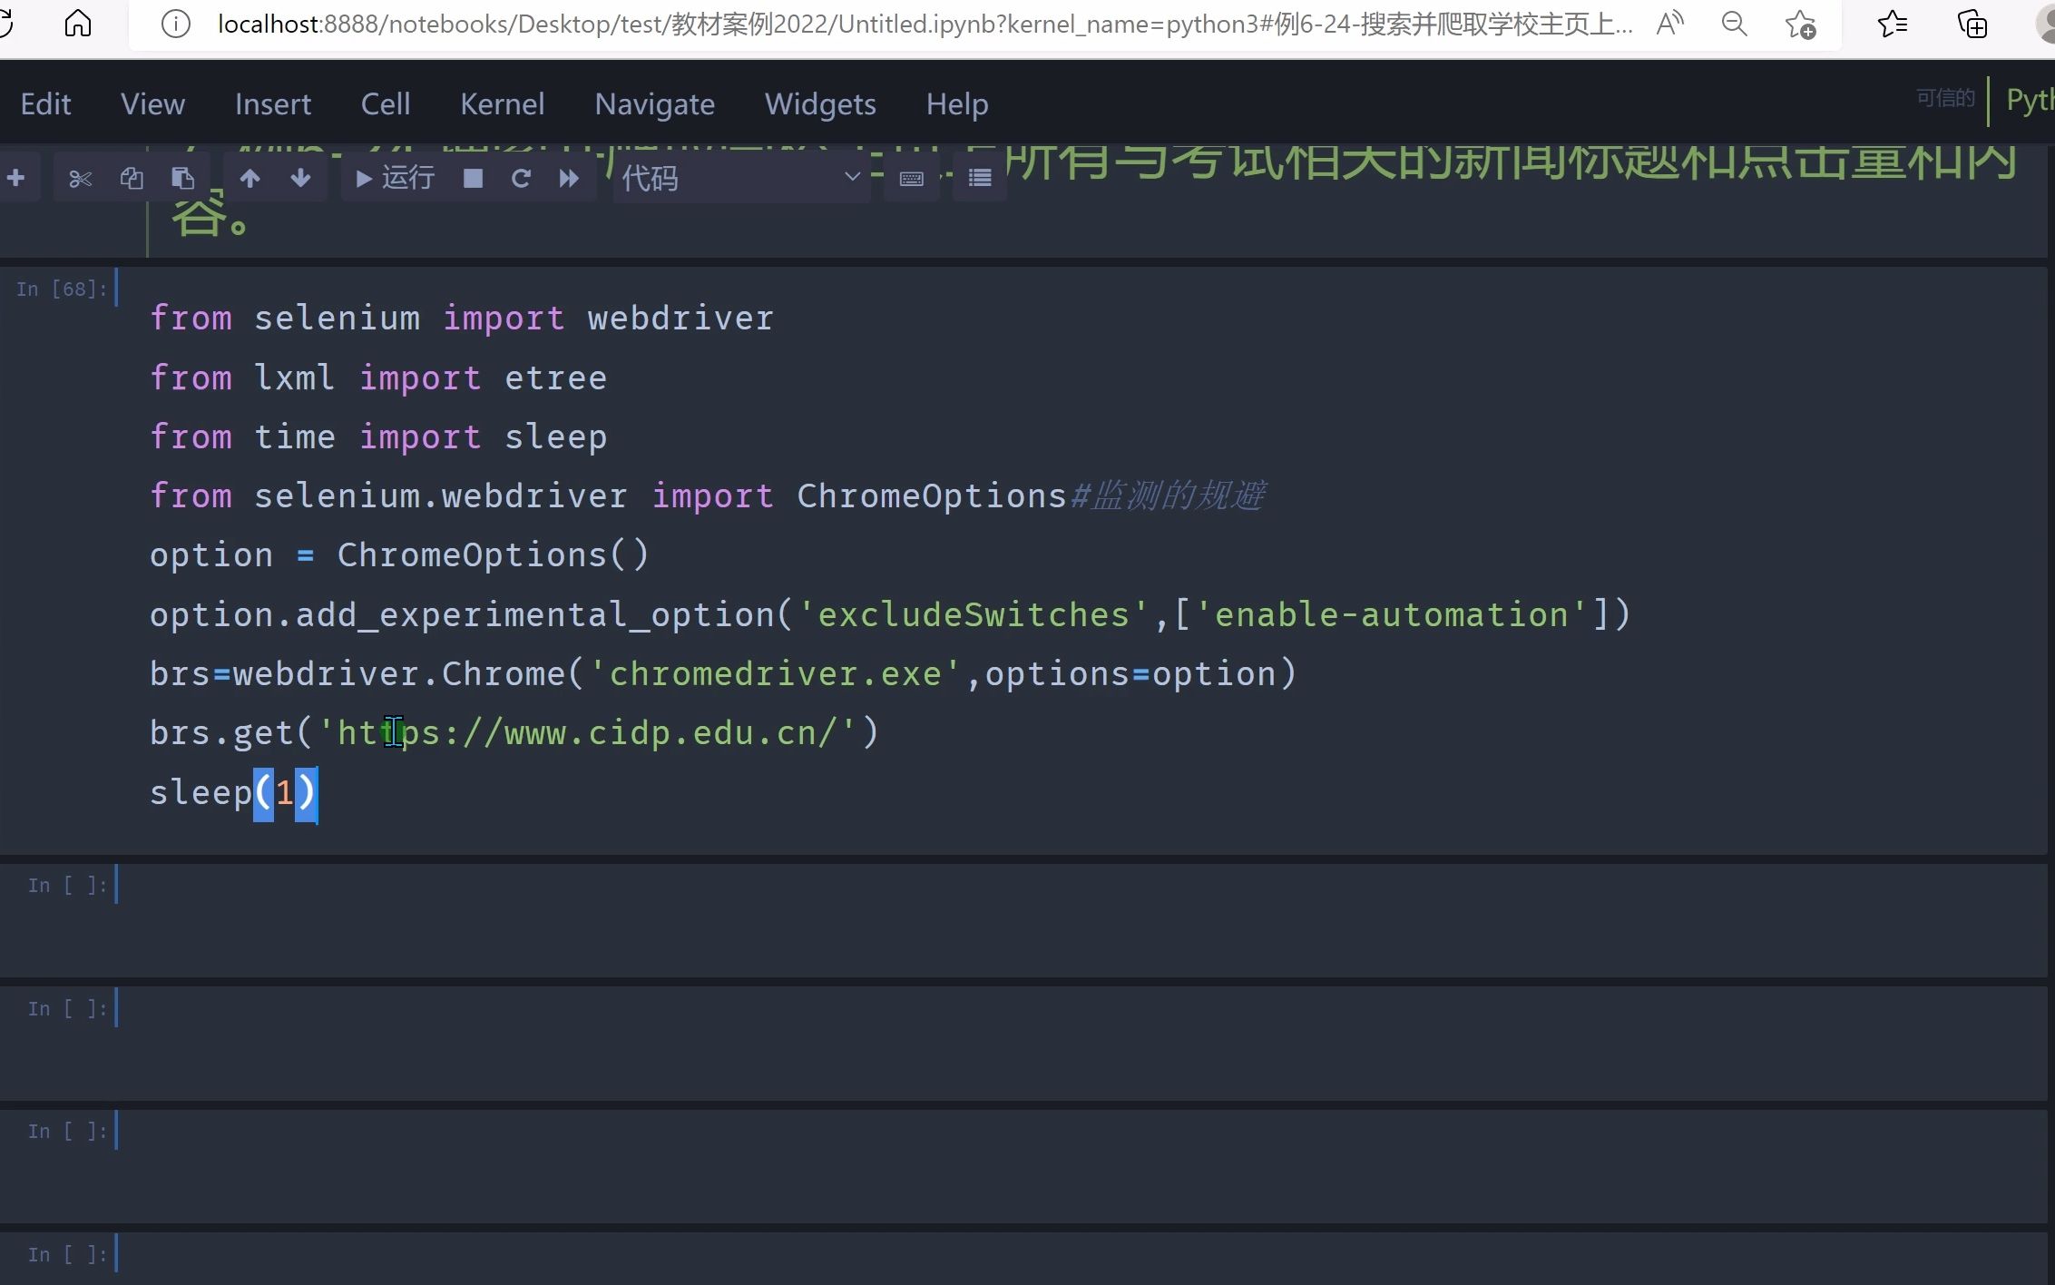Move the selected cell down

300,178
